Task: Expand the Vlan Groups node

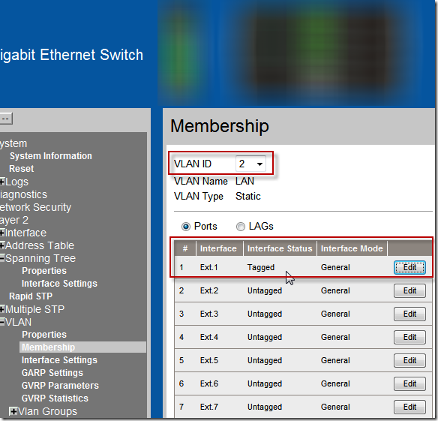Action: point(13,411)
